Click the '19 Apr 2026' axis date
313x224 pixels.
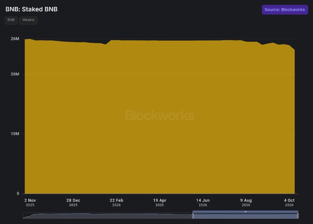[160, 202]
